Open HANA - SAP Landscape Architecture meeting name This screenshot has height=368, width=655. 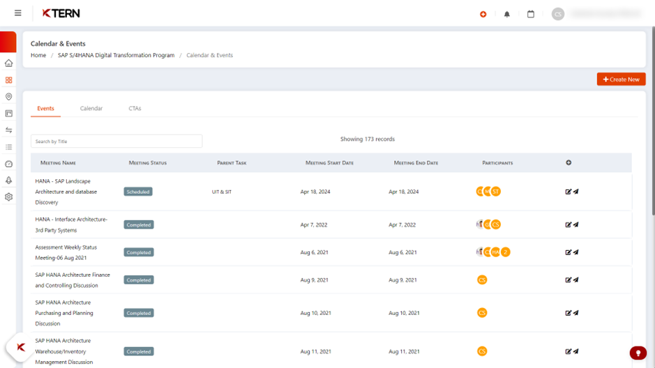66,192
